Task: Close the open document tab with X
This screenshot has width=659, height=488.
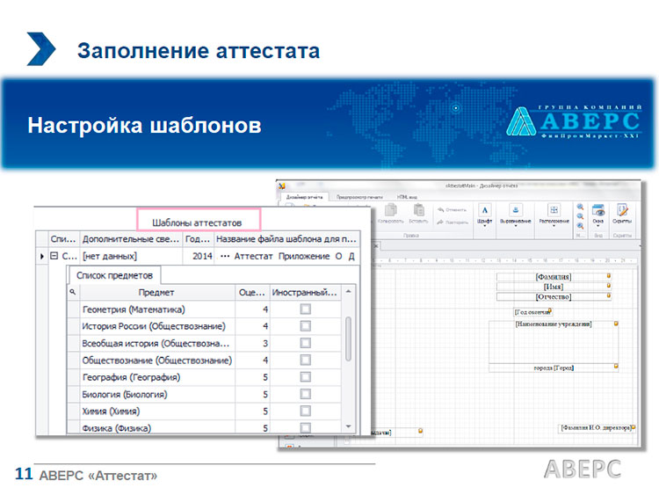Action: point(376,245)
